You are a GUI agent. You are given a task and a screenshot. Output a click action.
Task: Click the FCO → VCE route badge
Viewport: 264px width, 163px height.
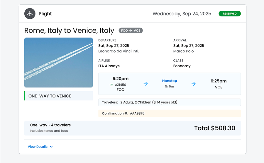pos(131,30)
